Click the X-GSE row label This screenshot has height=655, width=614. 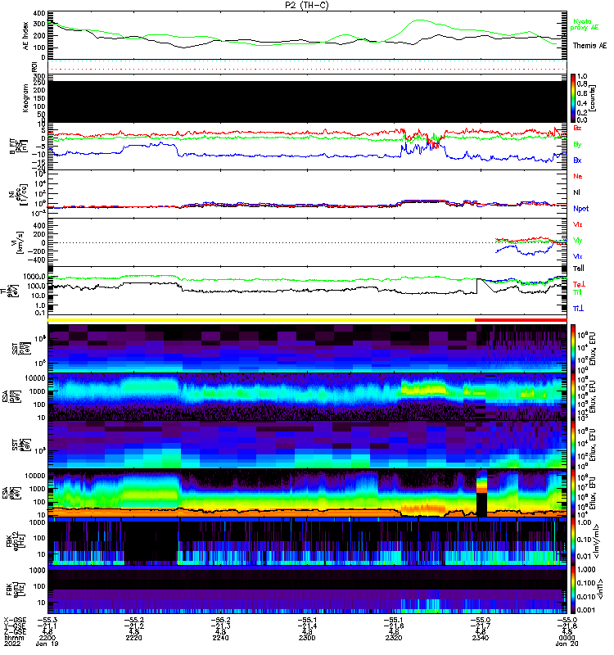coord(15,621)
